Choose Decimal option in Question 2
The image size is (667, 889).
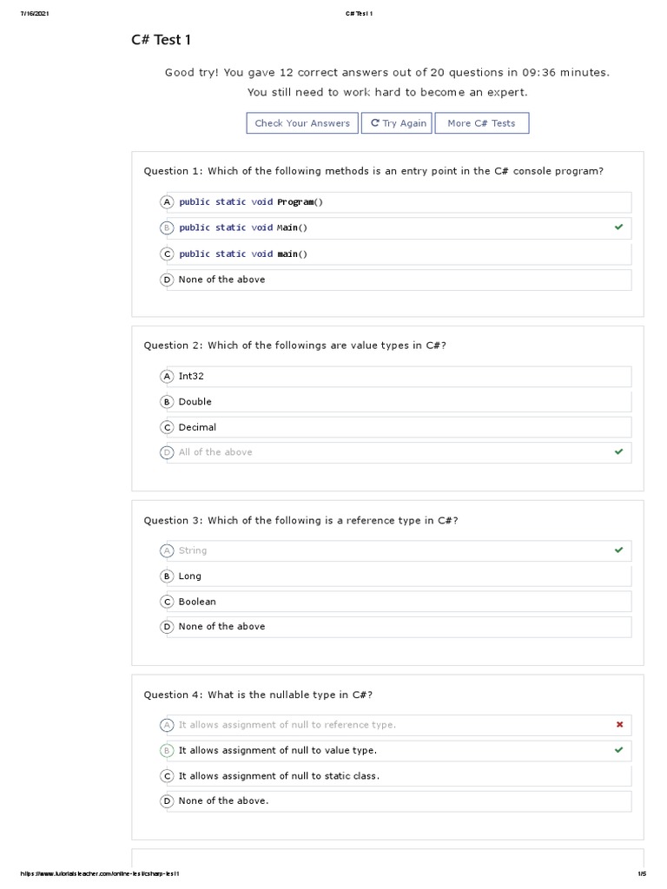[x=197, y=427]
